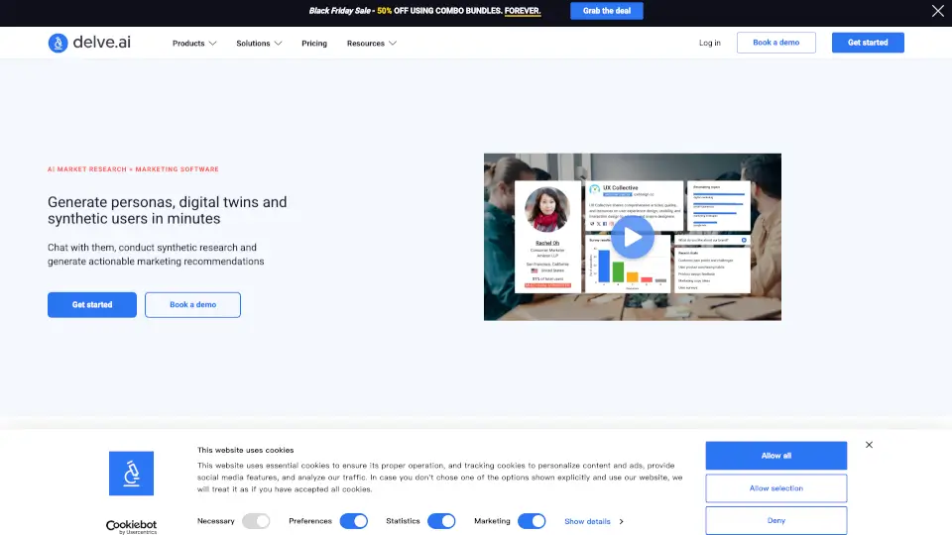Expand the Products dropdown menu
Image resolution: width=952 pixels, height=535 pixels.
(194, 44)
